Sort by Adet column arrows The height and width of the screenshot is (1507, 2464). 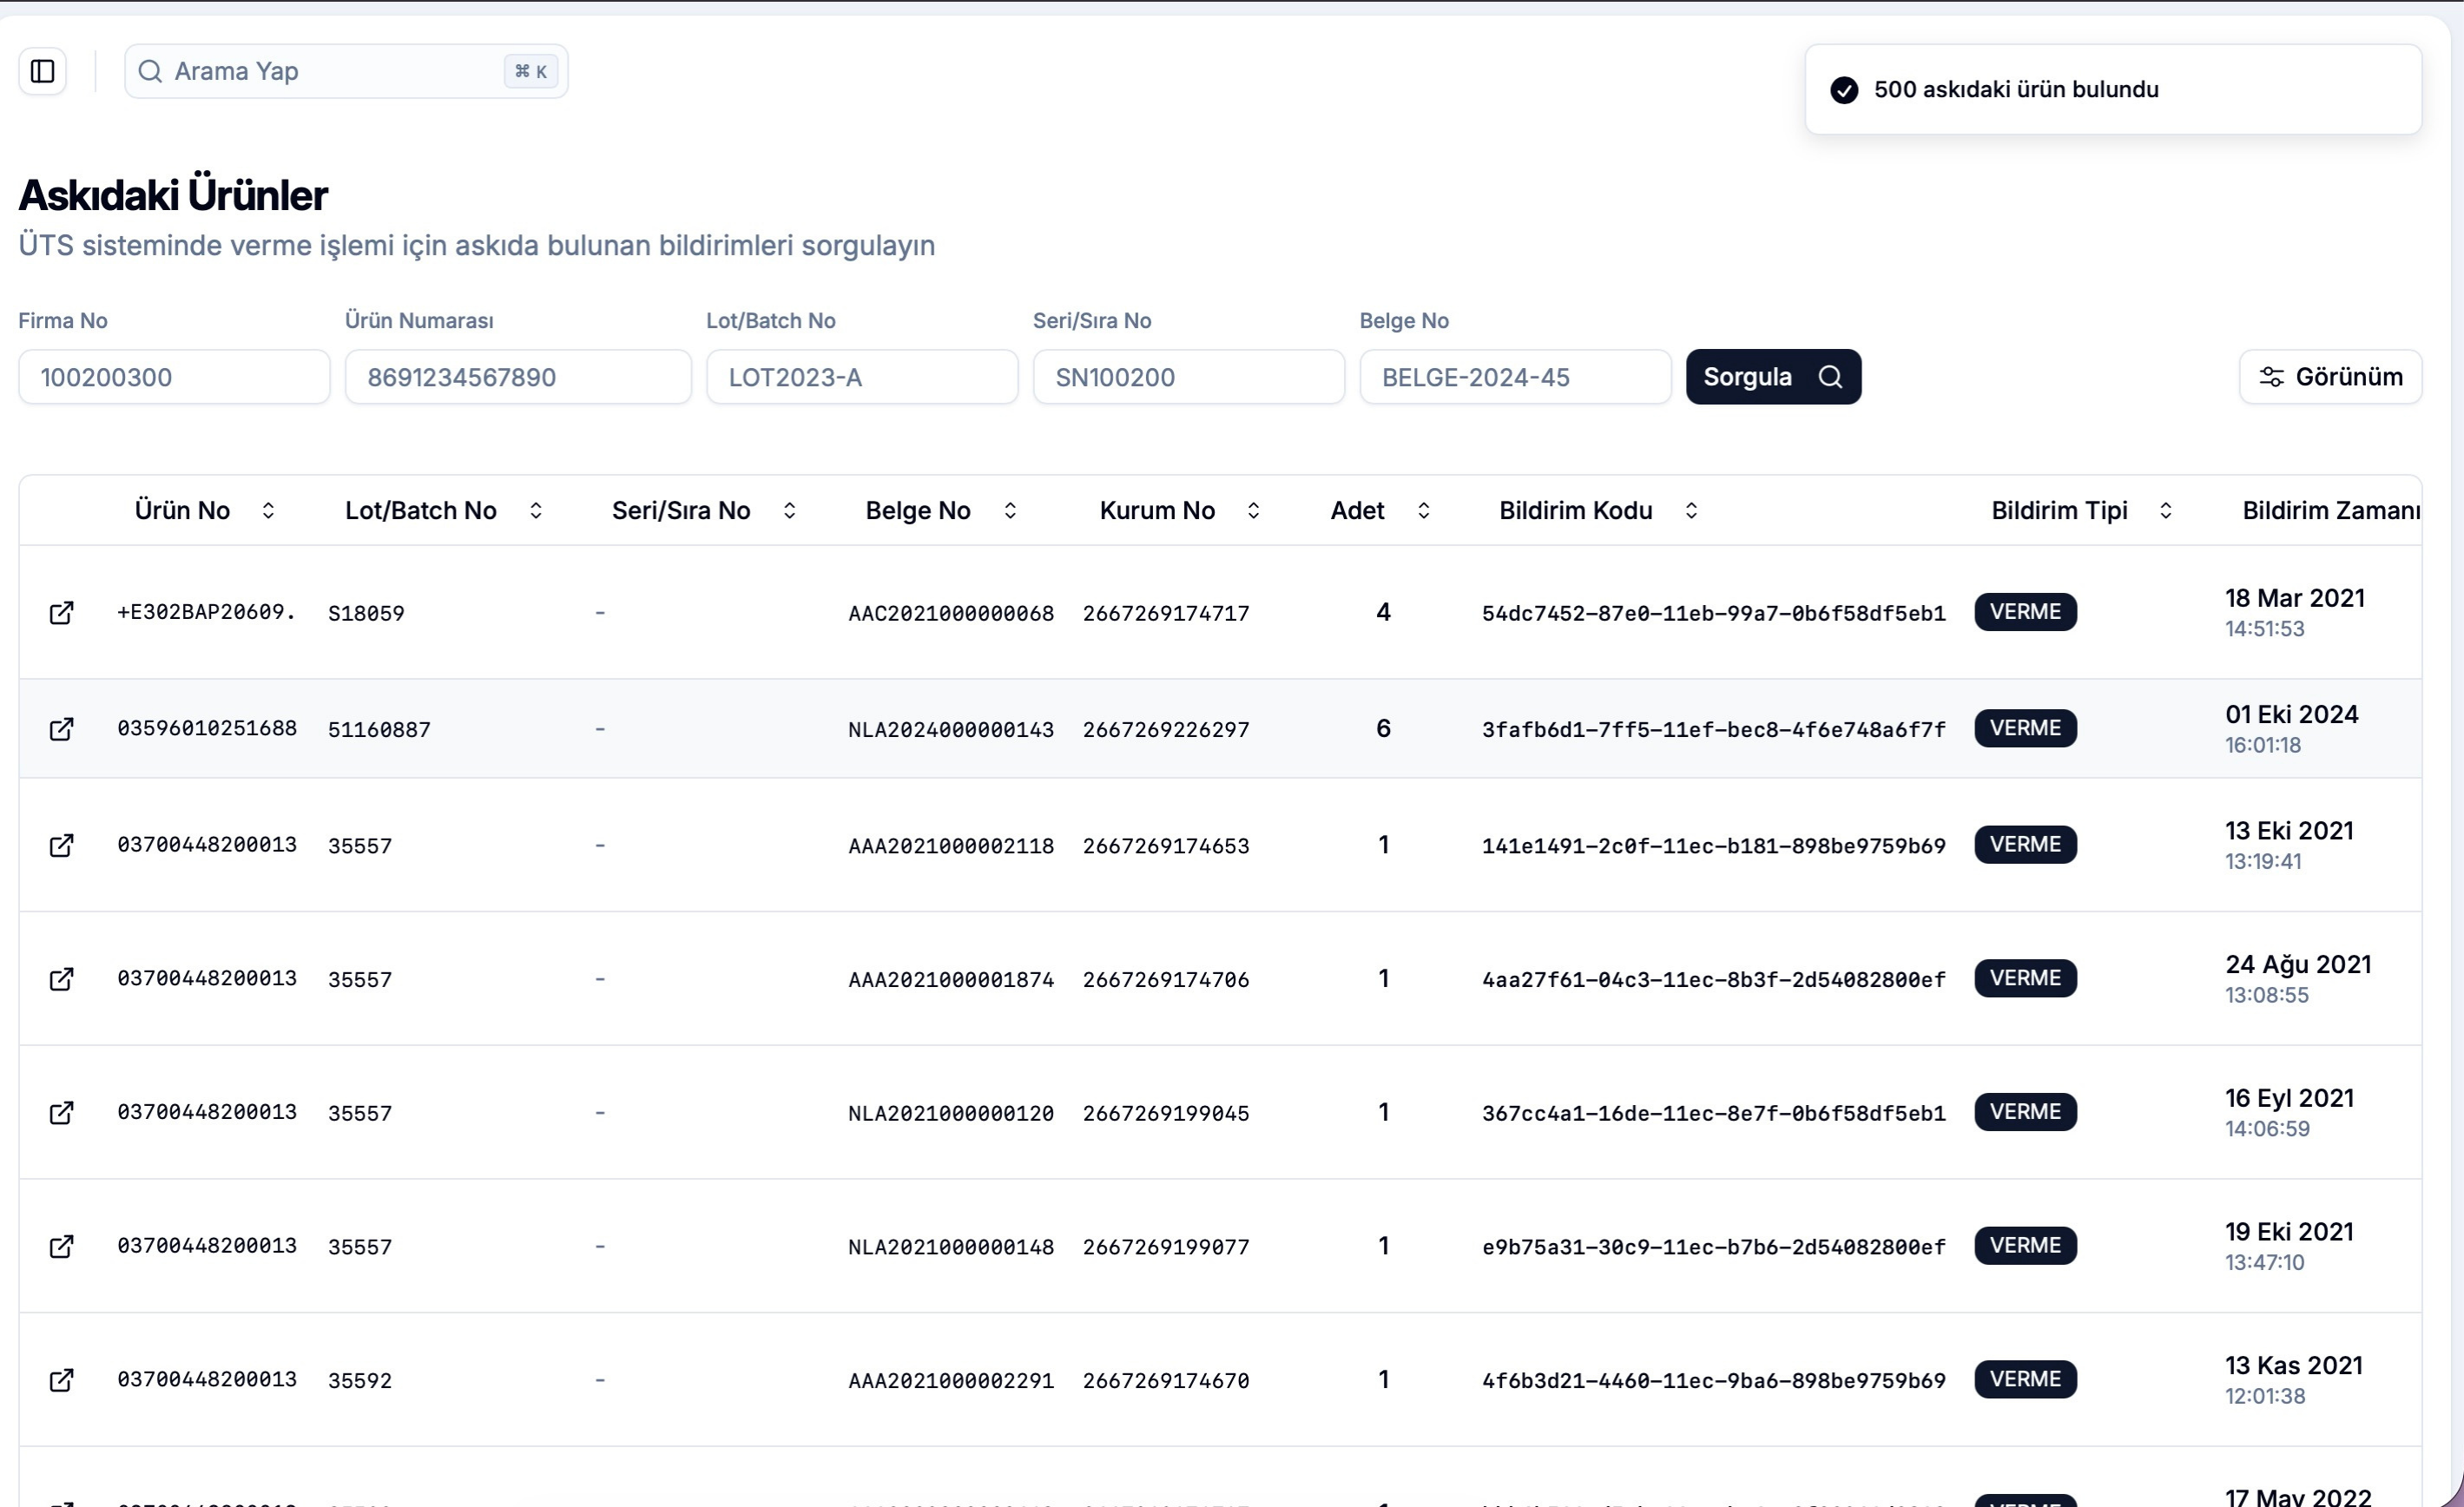(x=1424, y=510)
